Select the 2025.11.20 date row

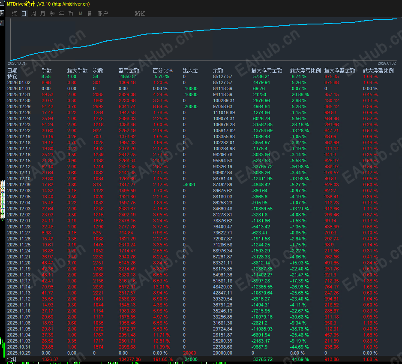pos(19,263)
